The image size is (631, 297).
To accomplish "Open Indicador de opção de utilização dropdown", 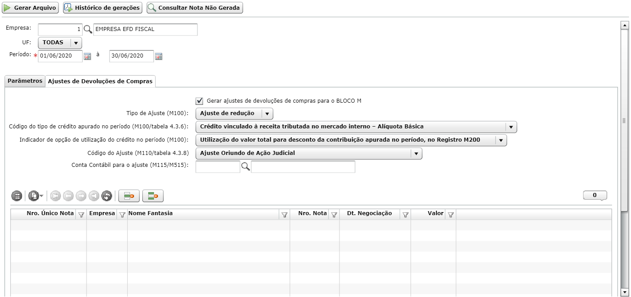I will pyautogui.click(x=351, y=140).
